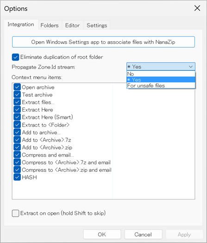Click the Propagate Zone.Id stream label
This screenshot has height=243, width=207.
[44, 67]
